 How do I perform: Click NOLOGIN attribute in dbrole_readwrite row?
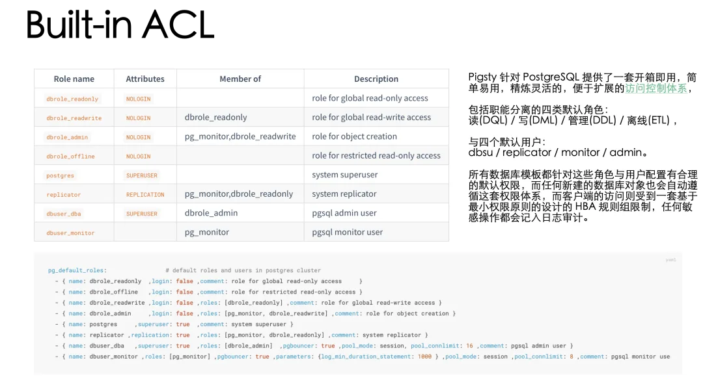pyautogui.click(x=138, y=118)
